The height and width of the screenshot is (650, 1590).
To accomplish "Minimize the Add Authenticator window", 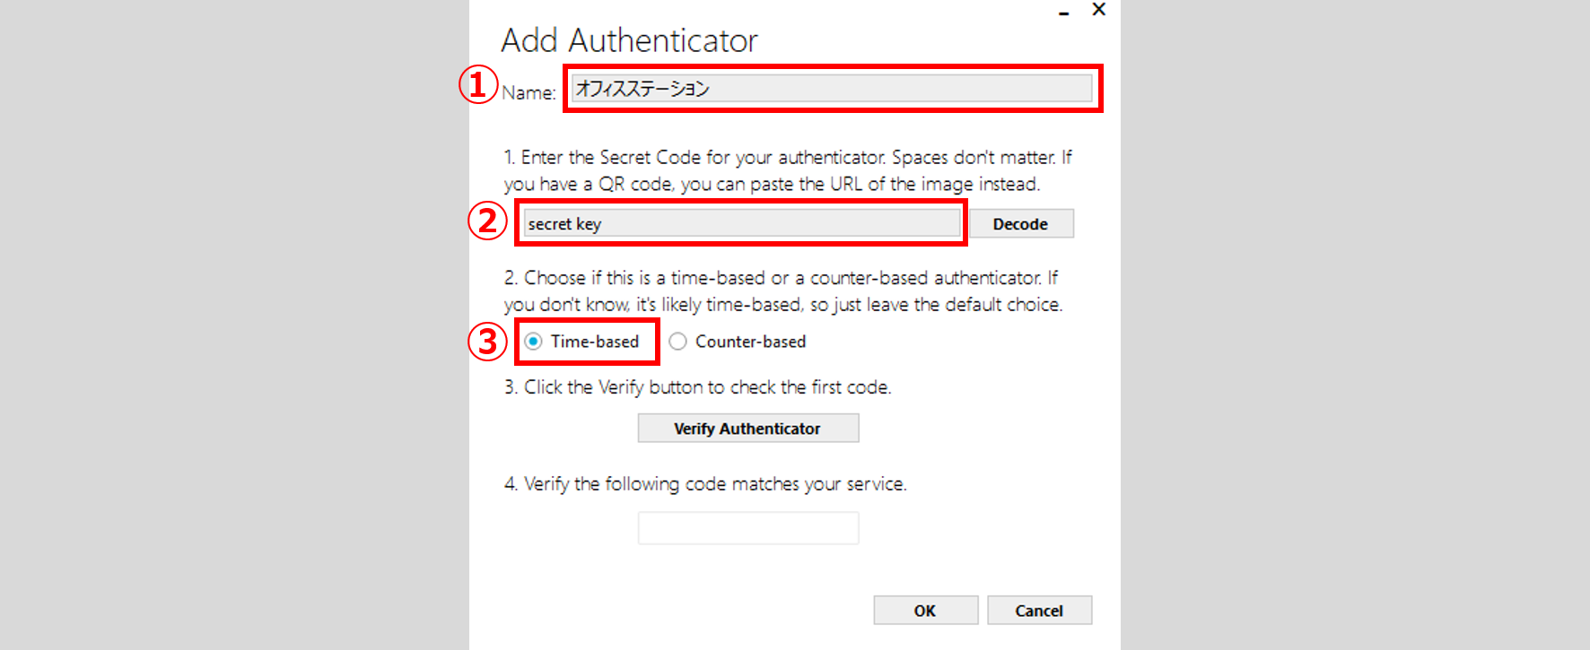I will coord(1064,12).
